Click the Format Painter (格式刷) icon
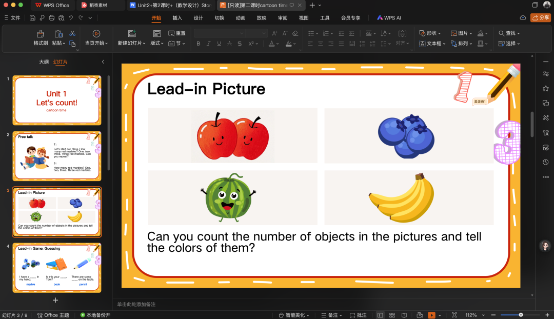The image size is (554, 319). (41, 34)
